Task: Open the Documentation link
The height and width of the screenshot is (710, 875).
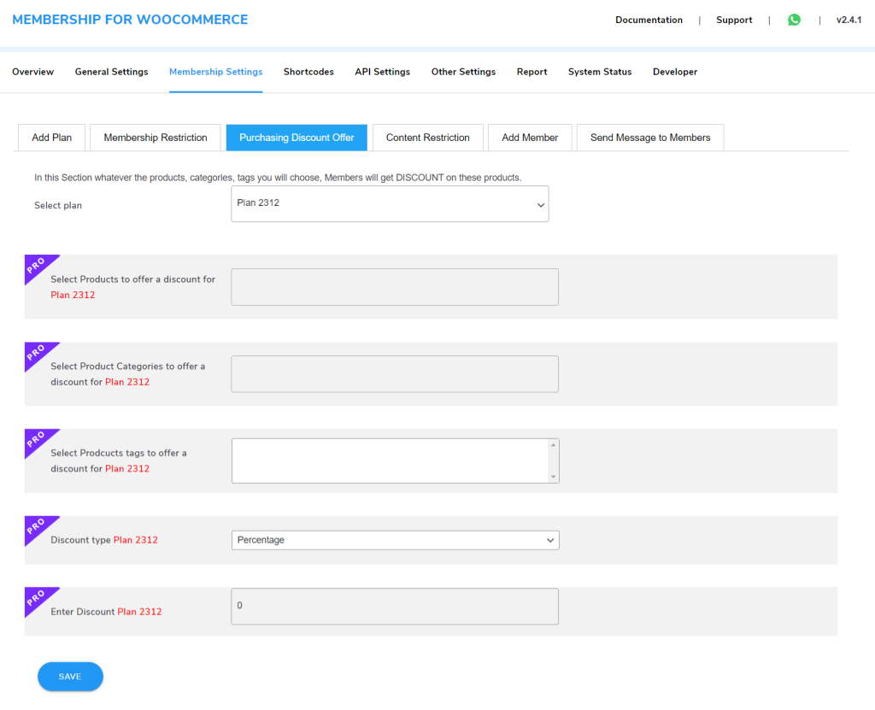Action: (649, 21)
